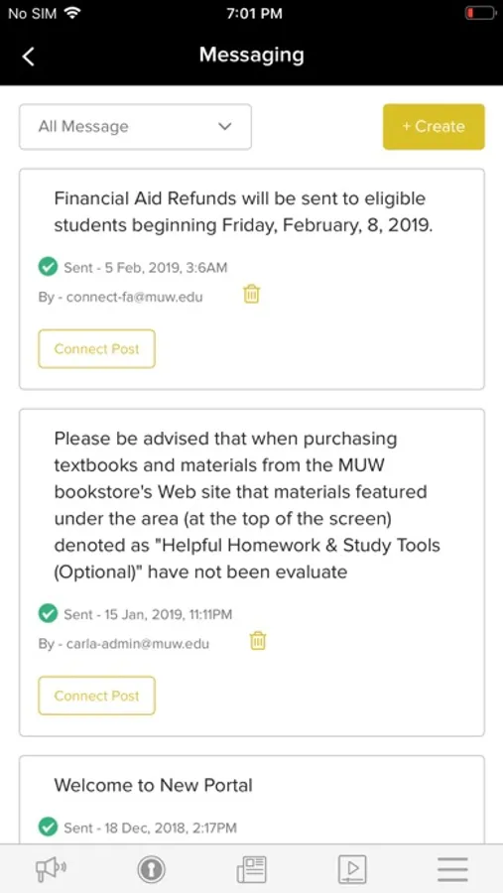Screen dimensions: 503x893
Task: Open the Welcome to New Portal message
Action: click(153, 786)
